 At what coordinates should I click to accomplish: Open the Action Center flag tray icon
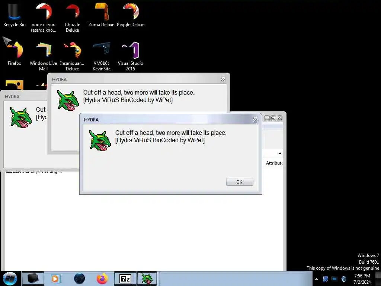pyautogui.click(x=325, y=279)
